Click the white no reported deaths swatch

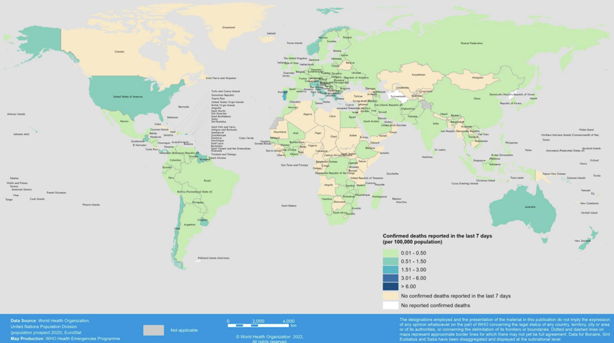click(x=390, y=305)
